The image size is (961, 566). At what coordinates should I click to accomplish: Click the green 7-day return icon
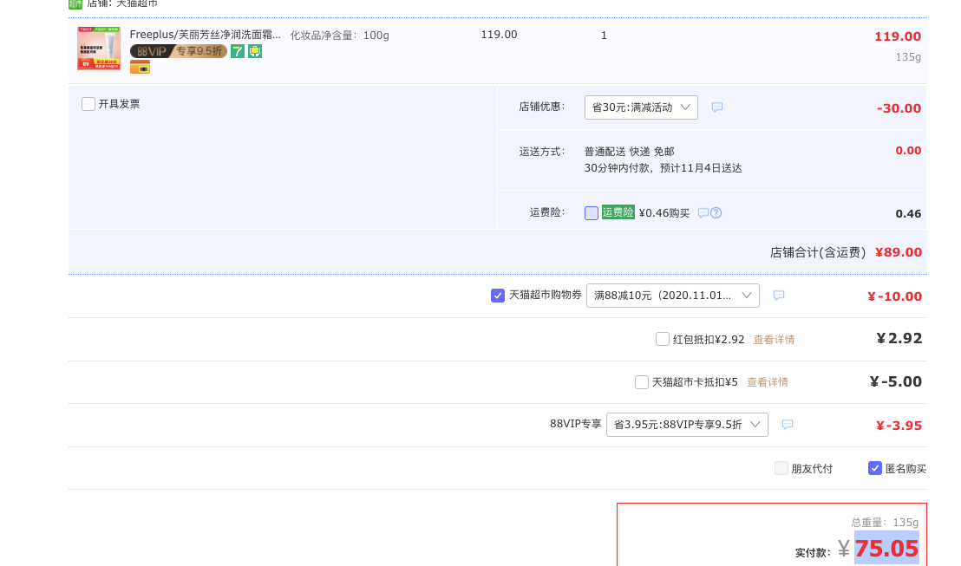click(x=238, y=51)
